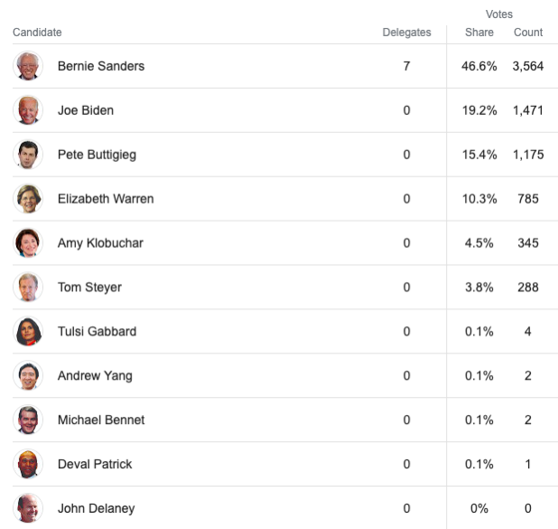Click the Elizabeth Warren name text
The image size is (558, 529).
point(106,199)
